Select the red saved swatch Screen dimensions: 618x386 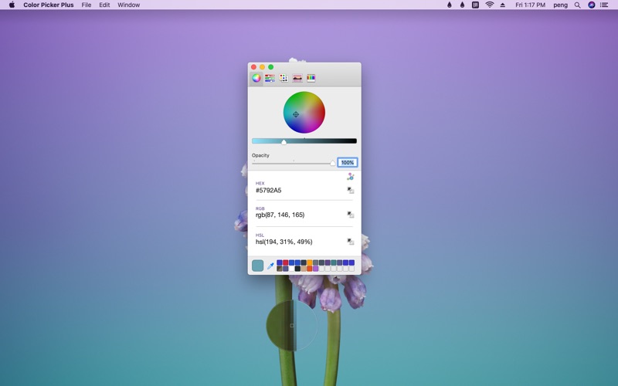coord(285,262)
